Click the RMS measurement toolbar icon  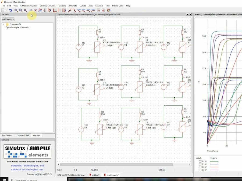click(79, 10)
